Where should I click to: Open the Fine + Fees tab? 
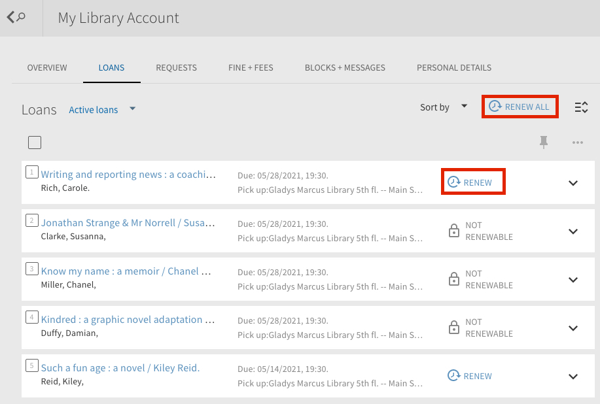tap(251, 67)
